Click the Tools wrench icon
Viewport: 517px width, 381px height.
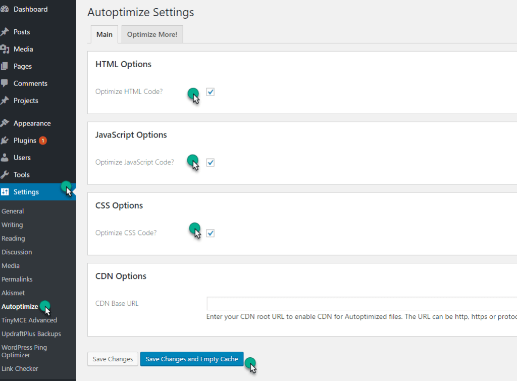pos(5,174)
